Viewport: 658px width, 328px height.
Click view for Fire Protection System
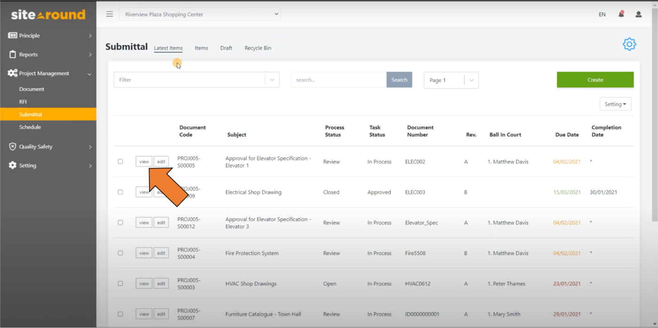[144, 253]
